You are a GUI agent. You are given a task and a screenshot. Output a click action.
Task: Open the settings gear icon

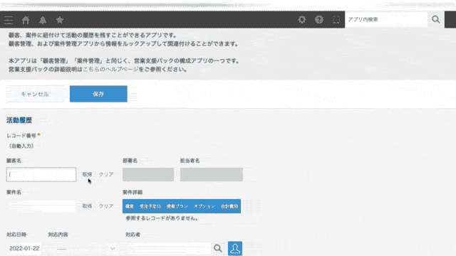pos(302,20)
